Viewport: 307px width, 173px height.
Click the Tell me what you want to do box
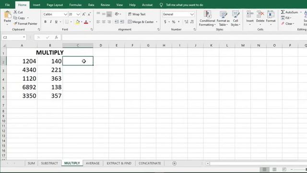point(184,5)
